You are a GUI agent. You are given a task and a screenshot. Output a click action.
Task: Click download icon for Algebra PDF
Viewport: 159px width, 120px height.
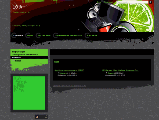tap(59, 72)
